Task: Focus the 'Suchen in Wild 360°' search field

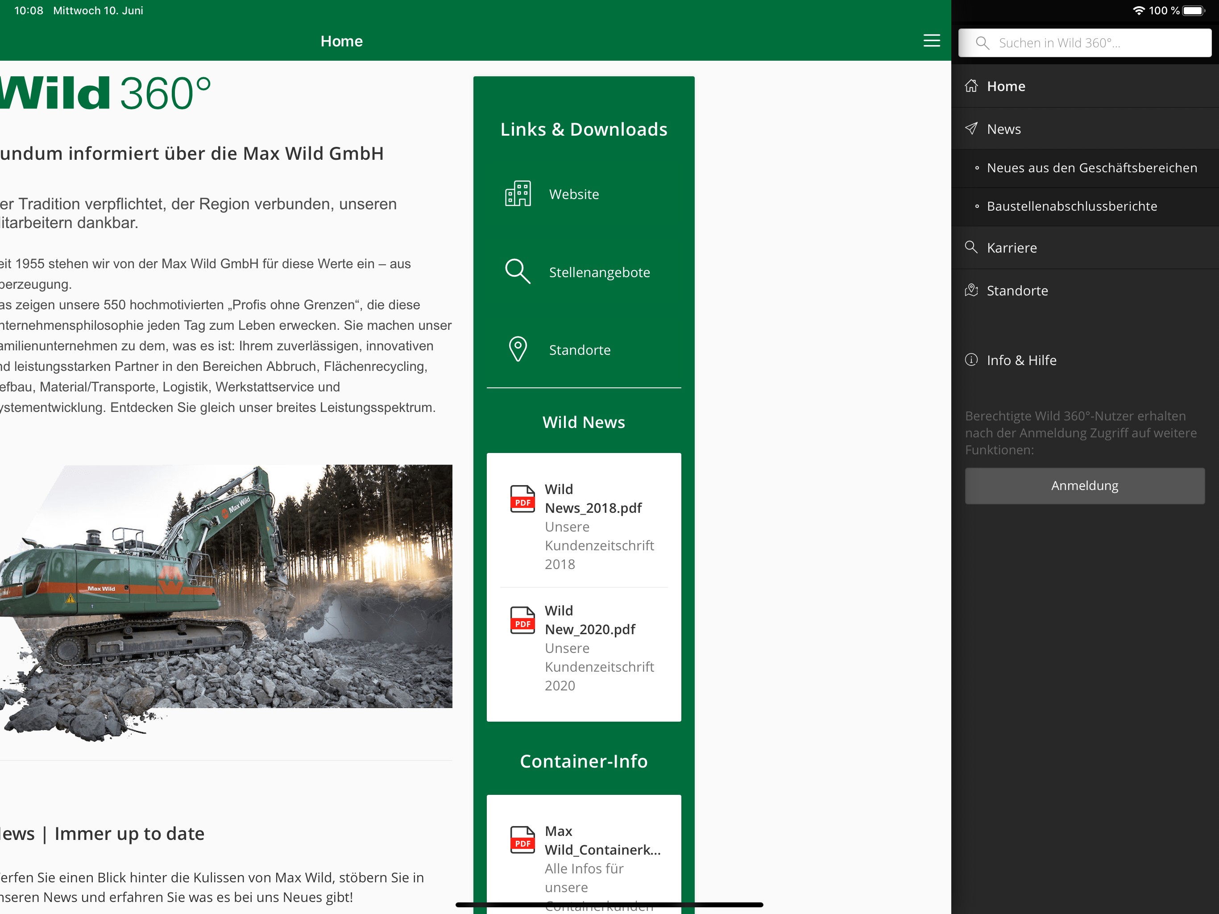Action: pos(1085,43)
